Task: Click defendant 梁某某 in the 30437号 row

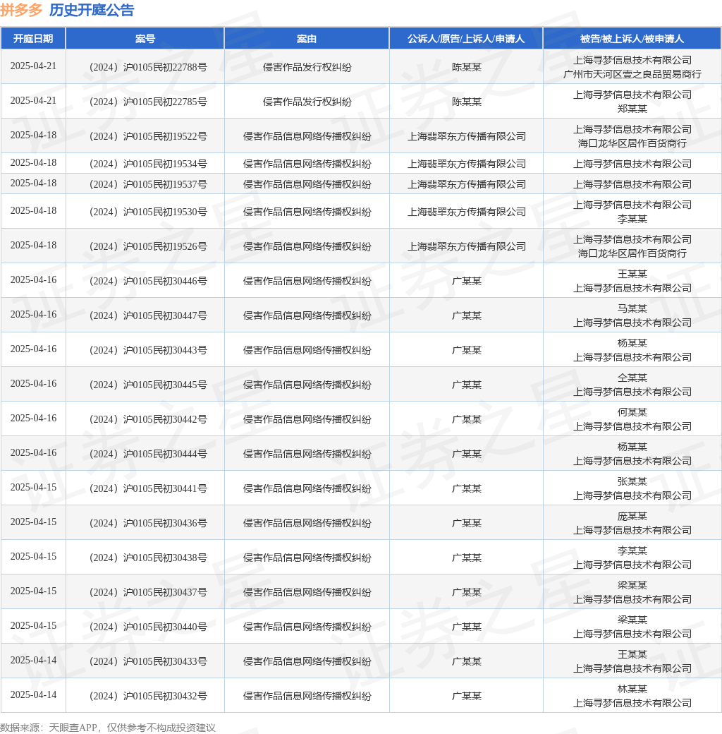Action: [632, 585]
